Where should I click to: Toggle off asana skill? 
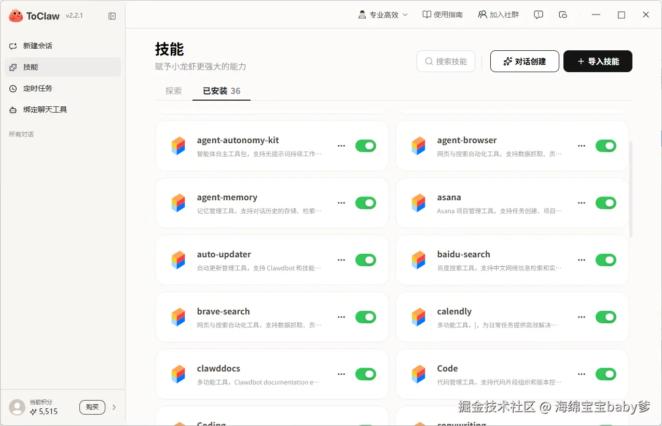(606, 203)
